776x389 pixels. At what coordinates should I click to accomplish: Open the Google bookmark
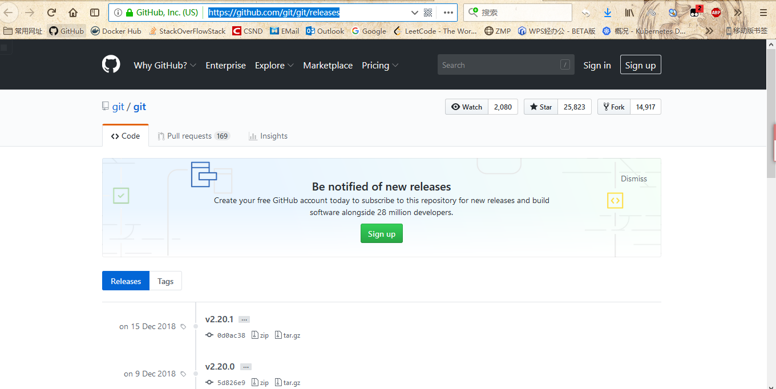(x=369, y=31)
